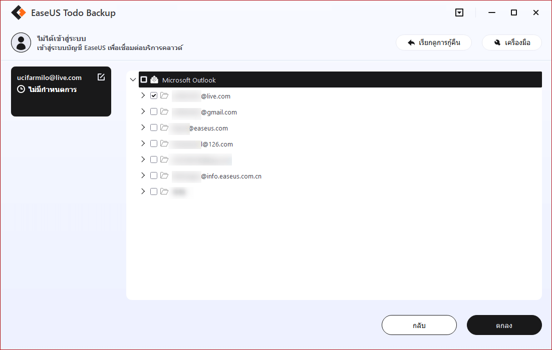Edit the ucifarmilo@live.com backup task icon
The height and width of the screenshot is (350, 552).
tap(101, 77)
